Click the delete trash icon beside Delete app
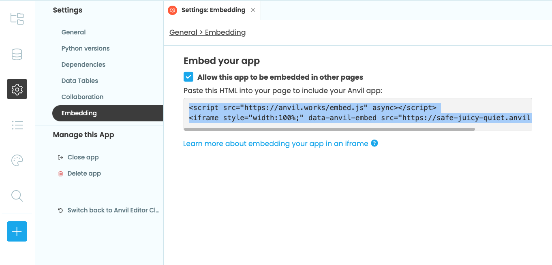Screen dimensions: 552x265 60,173
